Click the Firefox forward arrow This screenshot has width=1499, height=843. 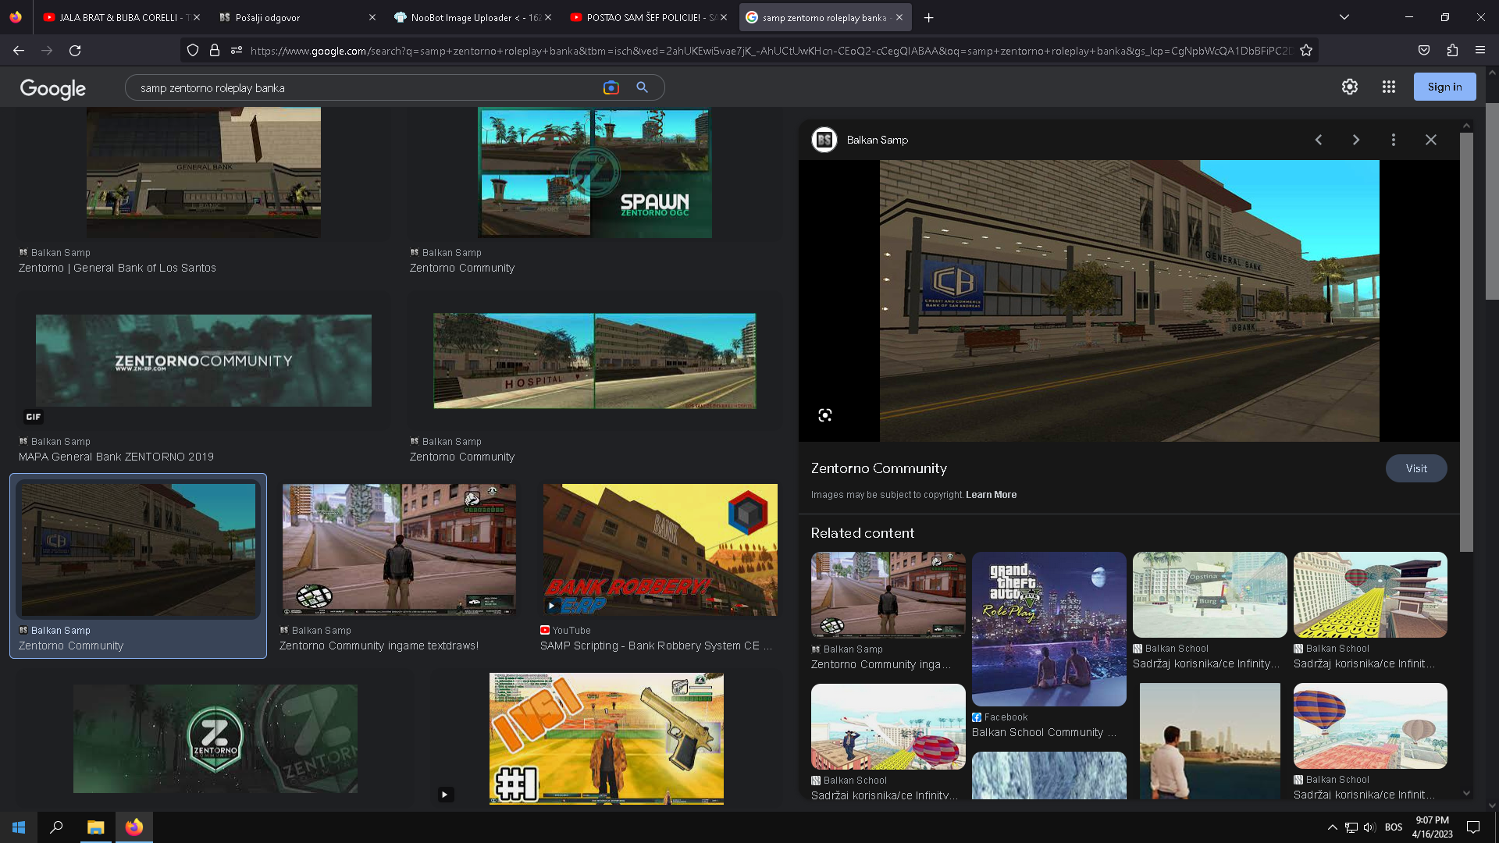(x=47, y=51)
